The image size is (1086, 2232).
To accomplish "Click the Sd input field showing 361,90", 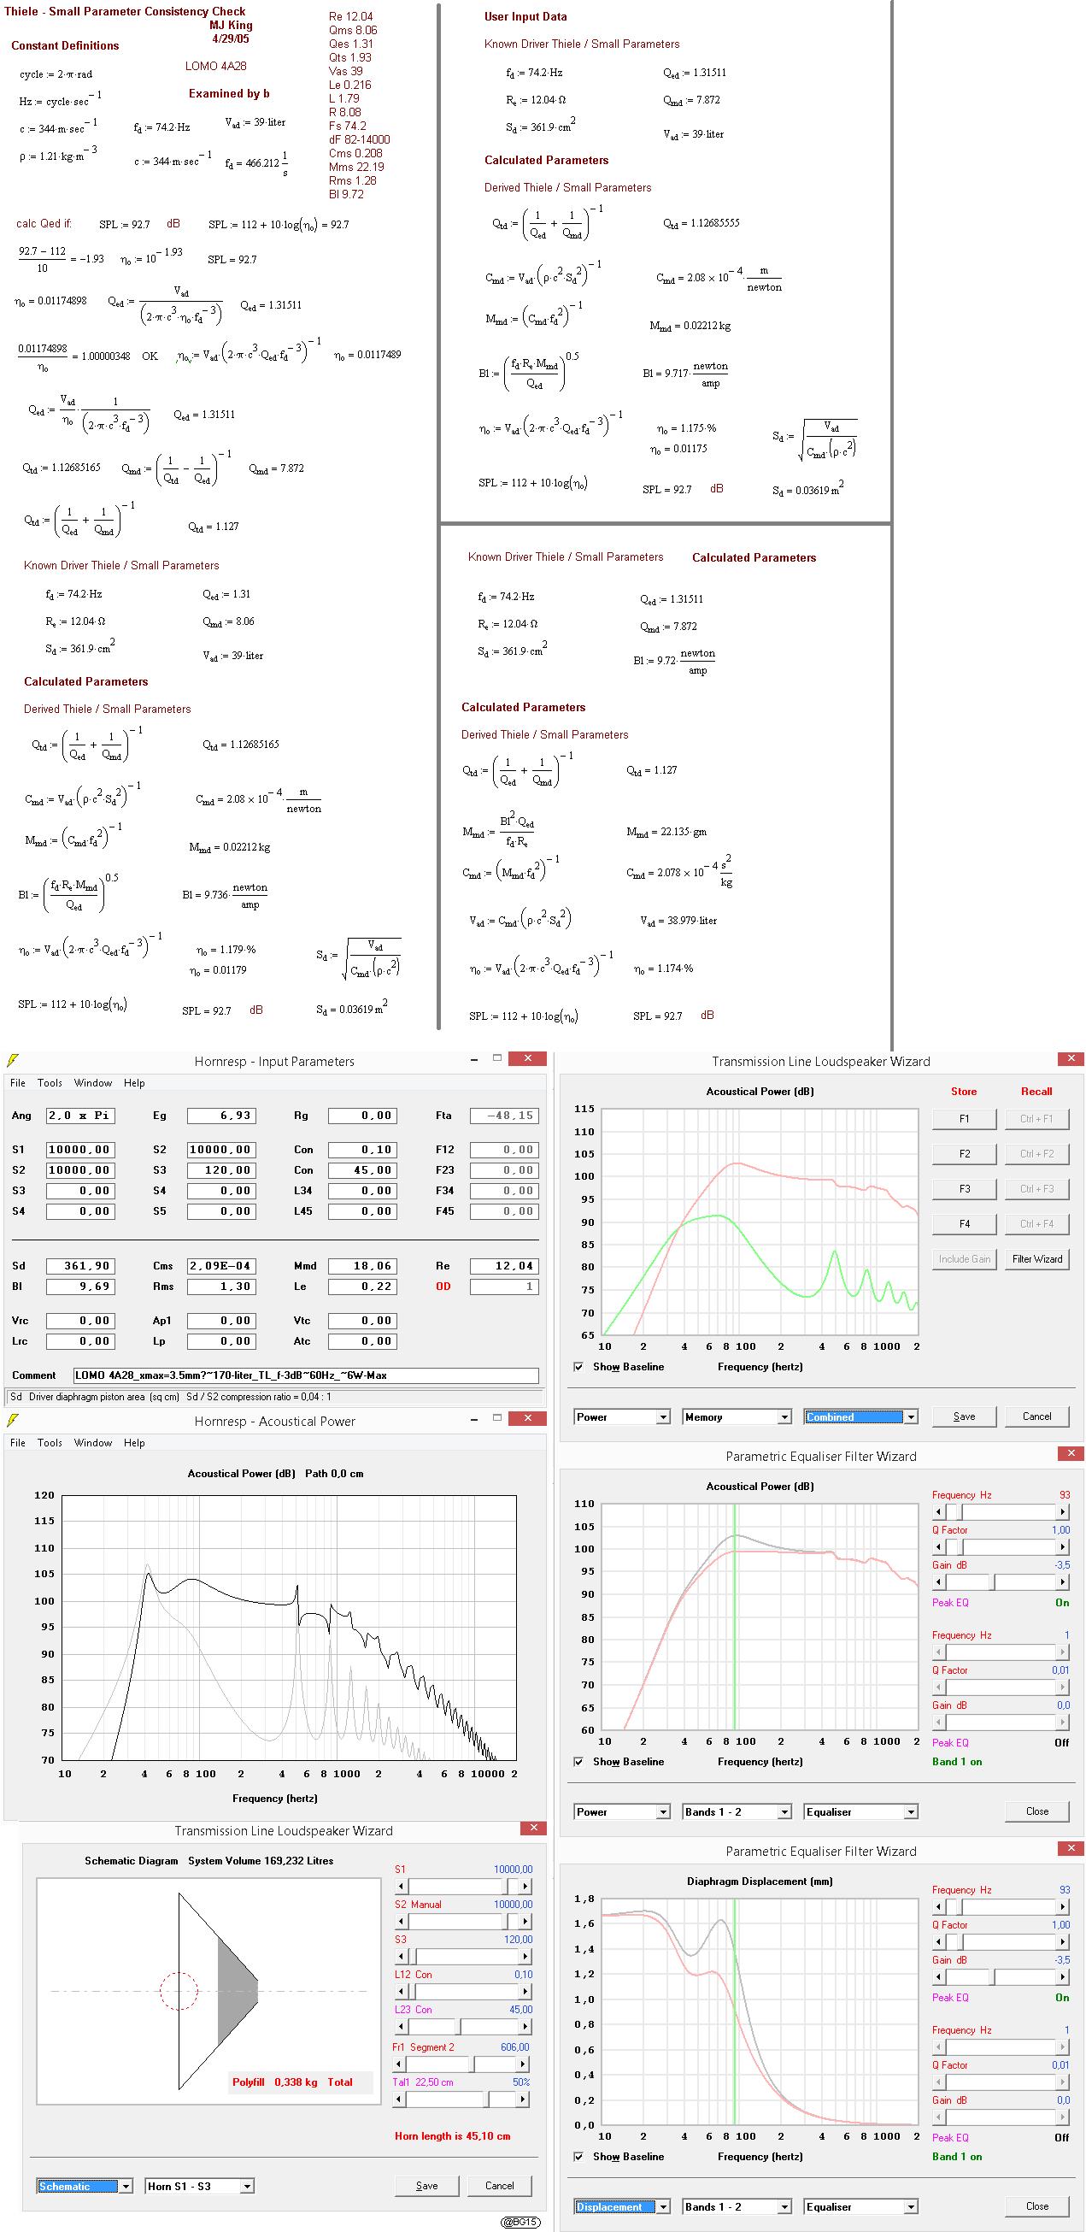I will (x=79, y=1266).
